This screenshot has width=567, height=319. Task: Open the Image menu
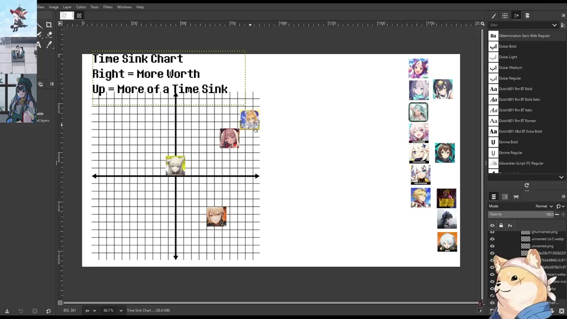pos(54,7)
